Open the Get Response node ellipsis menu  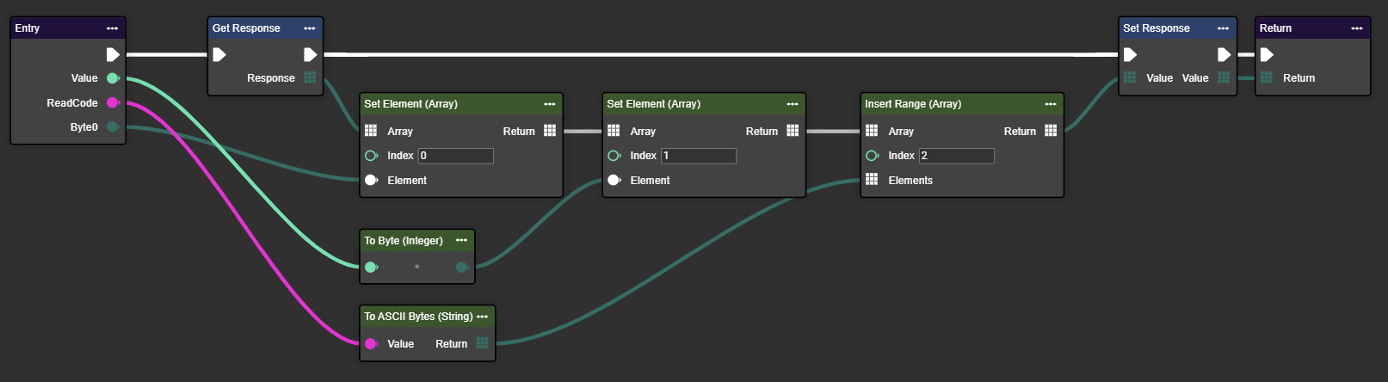(x=310, y=28)
